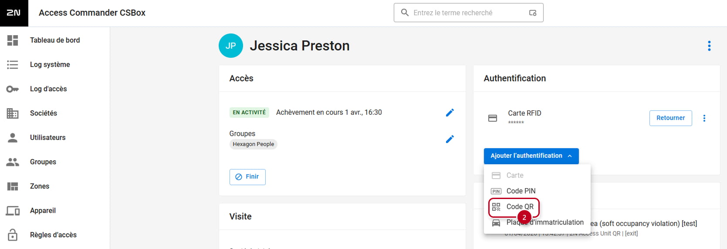Click the Retourner button
The image size is (727, 249).
pos(670,118)
